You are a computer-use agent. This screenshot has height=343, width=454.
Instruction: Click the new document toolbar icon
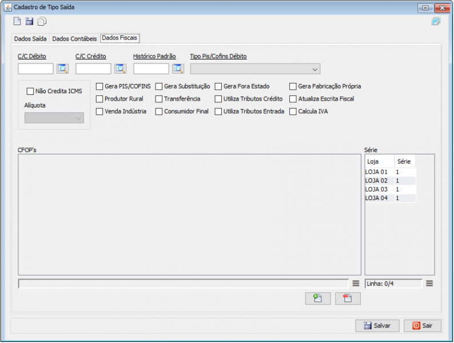[17, 21]
